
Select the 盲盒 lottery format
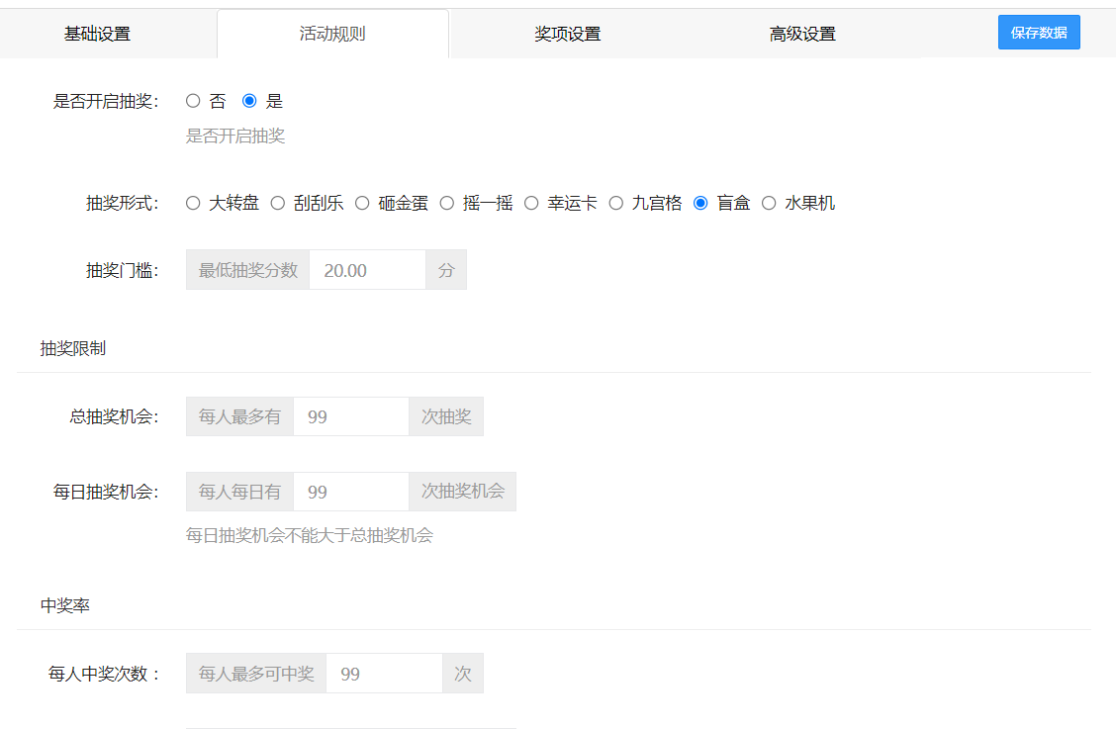click(702, 203)
